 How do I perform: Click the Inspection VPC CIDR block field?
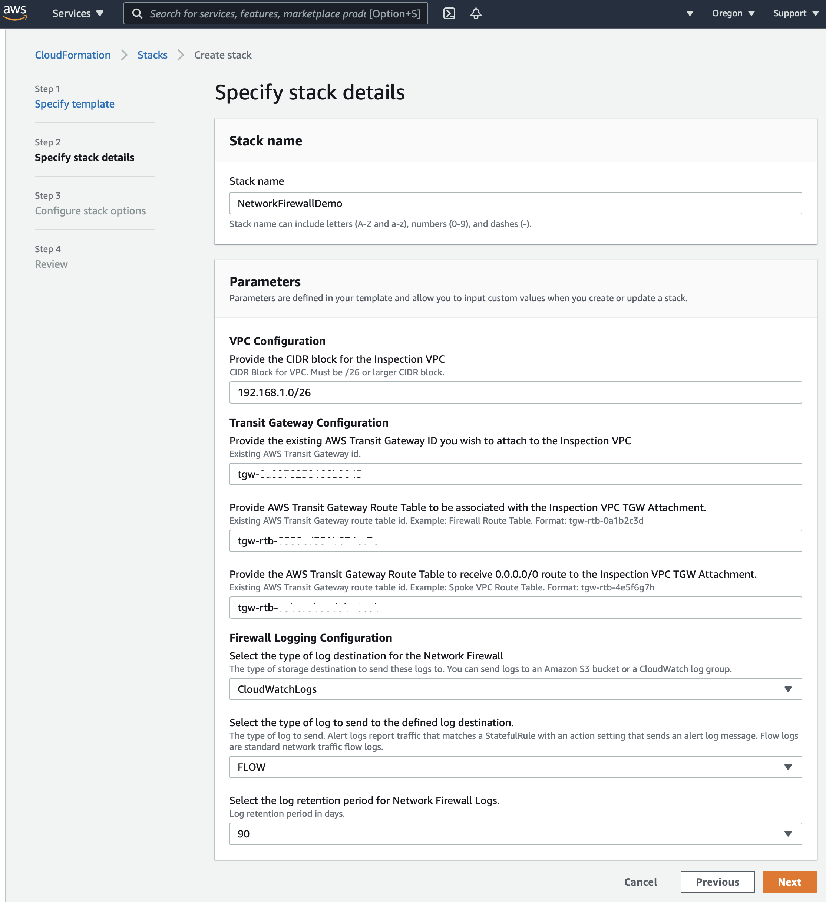(515, 392)
